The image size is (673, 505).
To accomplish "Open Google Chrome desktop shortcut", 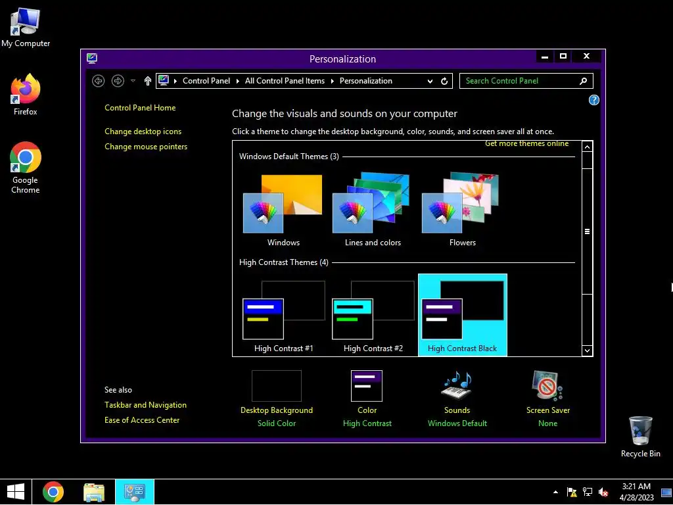I will pyautogui.click(x=26, y=168).
